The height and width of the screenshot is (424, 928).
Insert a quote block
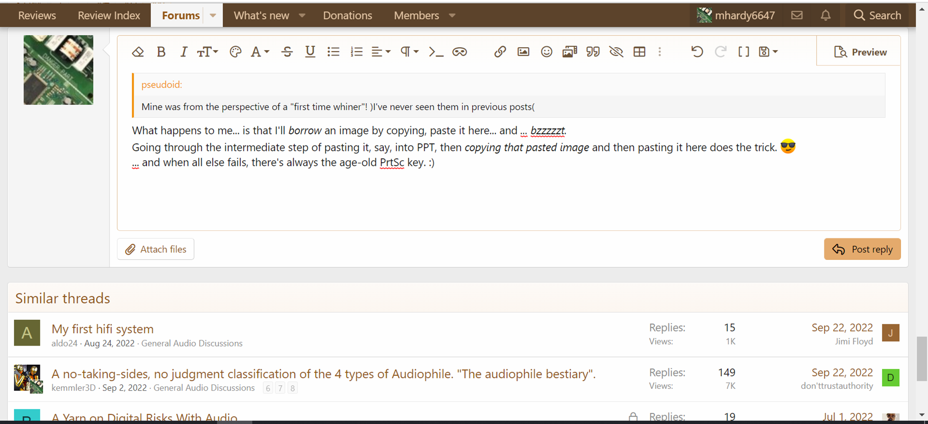(x=593, y=52)
